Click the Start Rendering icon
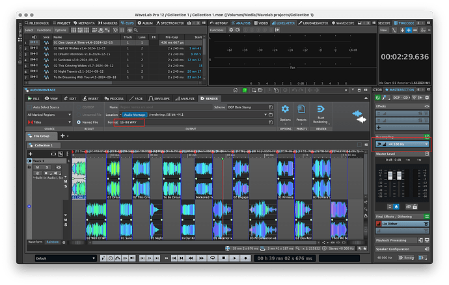This screenshot has width=449, height=285. pos(321,109)
